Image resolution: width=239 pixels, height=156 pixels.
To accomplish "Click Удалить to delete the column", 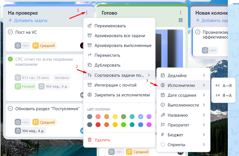I will (x=119, y=140).
